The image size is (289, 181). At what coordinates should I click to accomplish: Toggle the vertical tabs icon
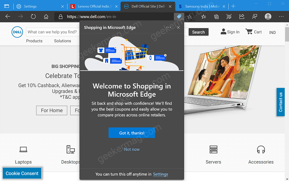7,6
